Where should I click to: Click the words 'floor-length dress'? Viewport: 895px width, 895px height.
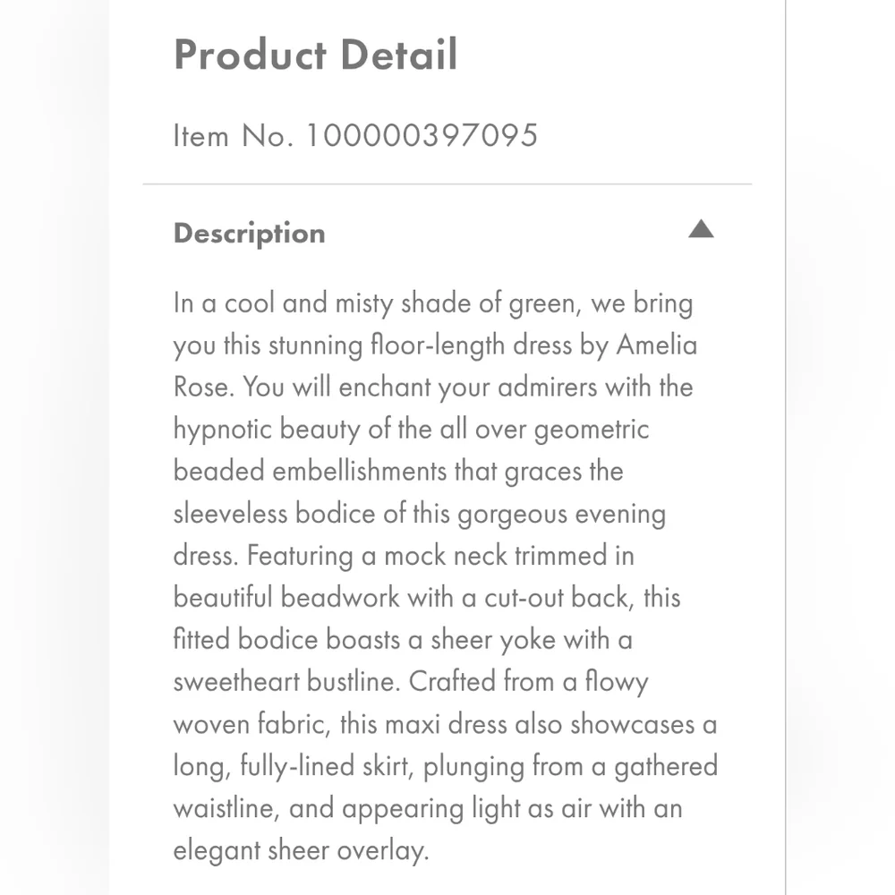pos(471,345)
